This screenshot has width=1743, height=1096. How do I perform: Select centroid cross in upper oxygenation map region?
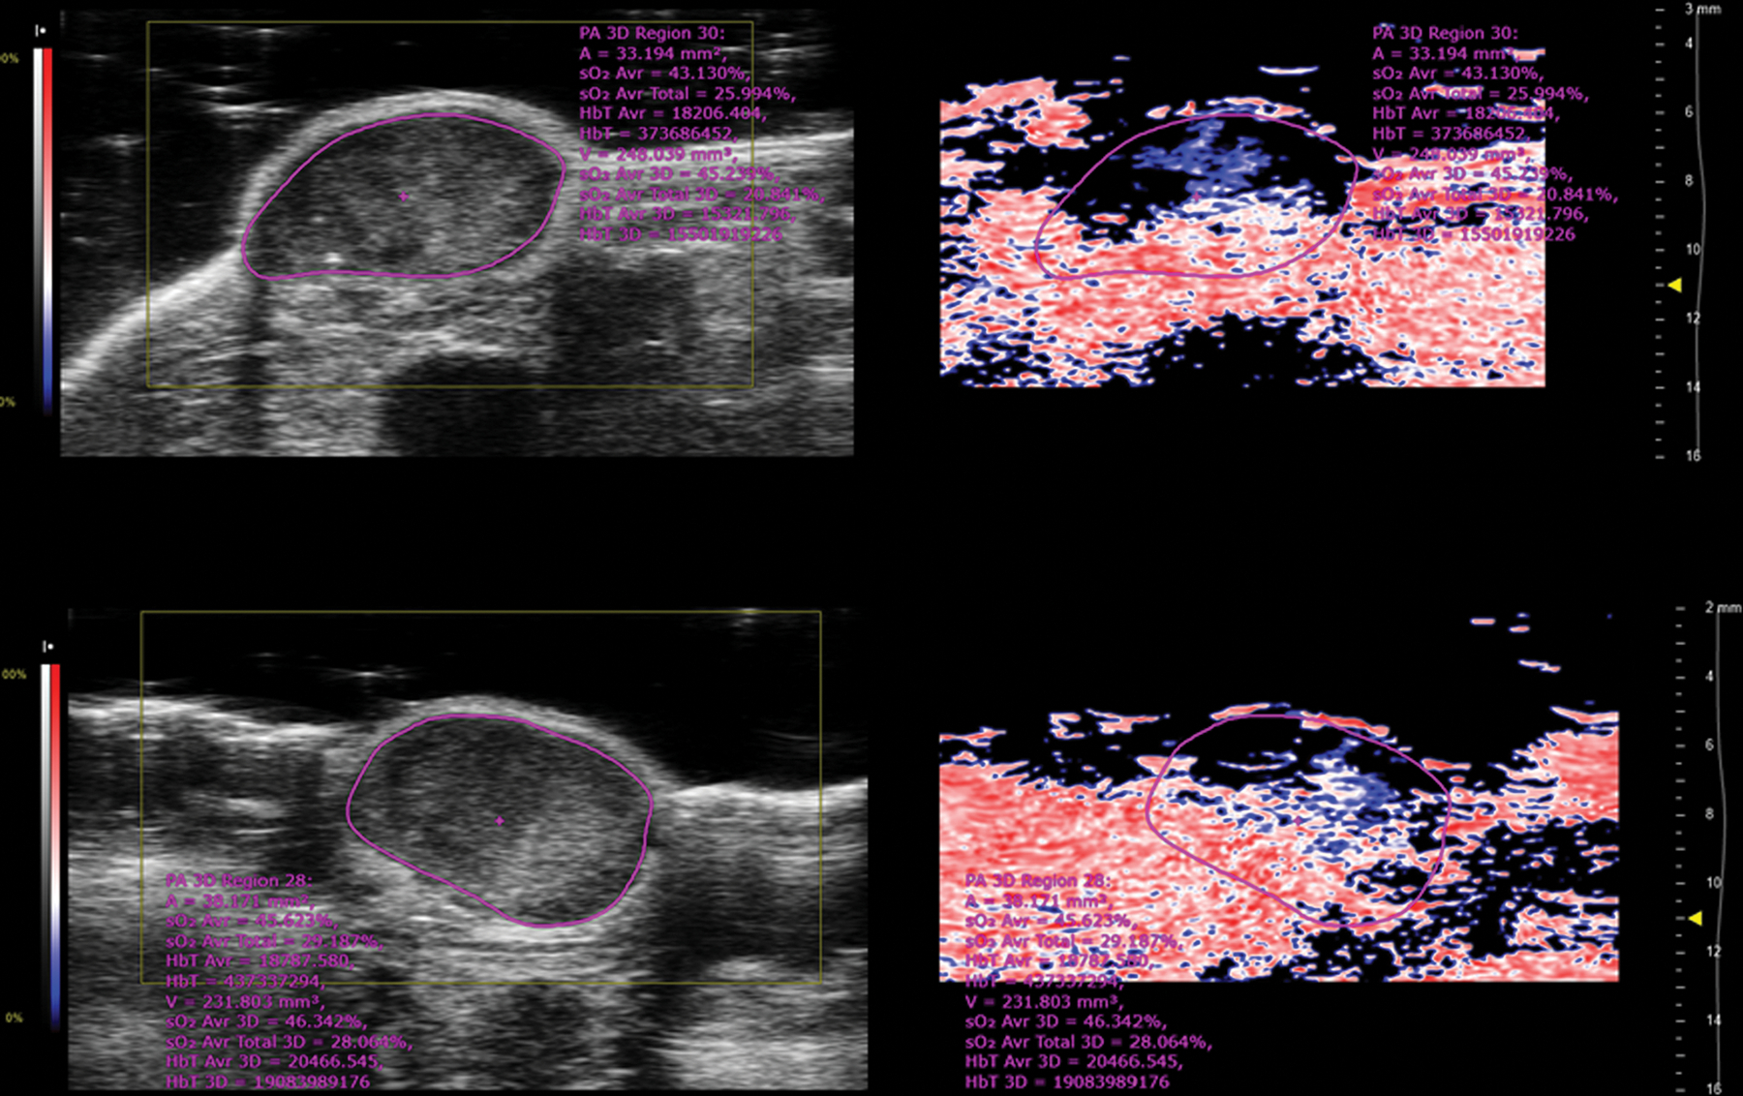coord(1197,197)
